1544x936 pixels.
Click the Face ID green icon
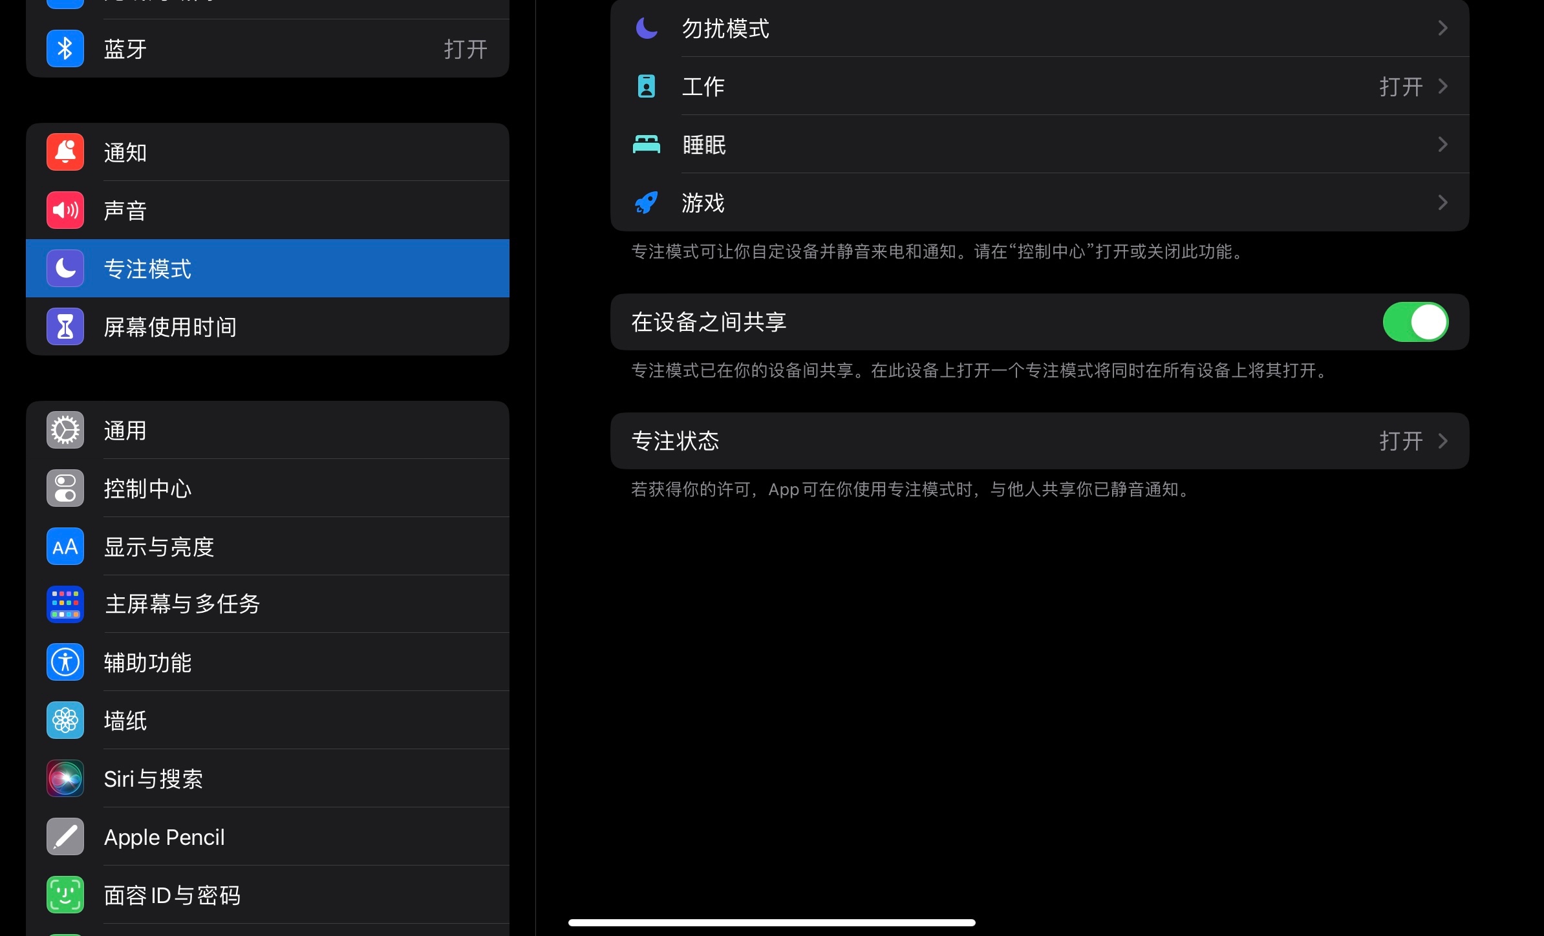[65, 895]
